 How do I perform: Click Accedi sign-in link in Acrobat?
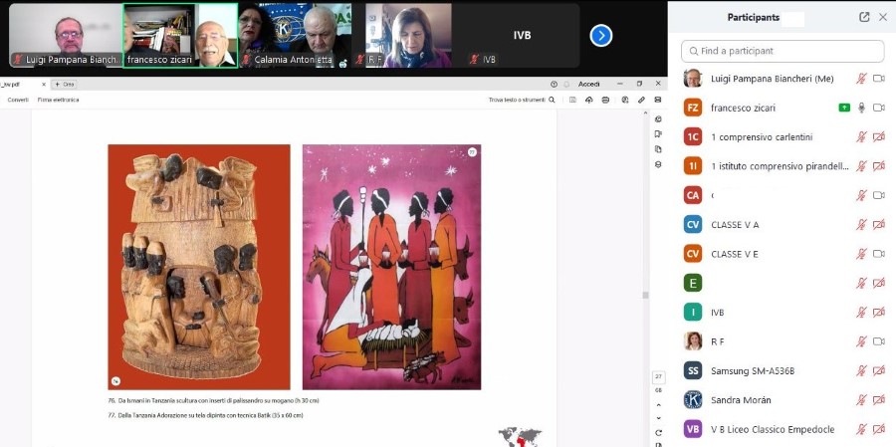(588, 84)
